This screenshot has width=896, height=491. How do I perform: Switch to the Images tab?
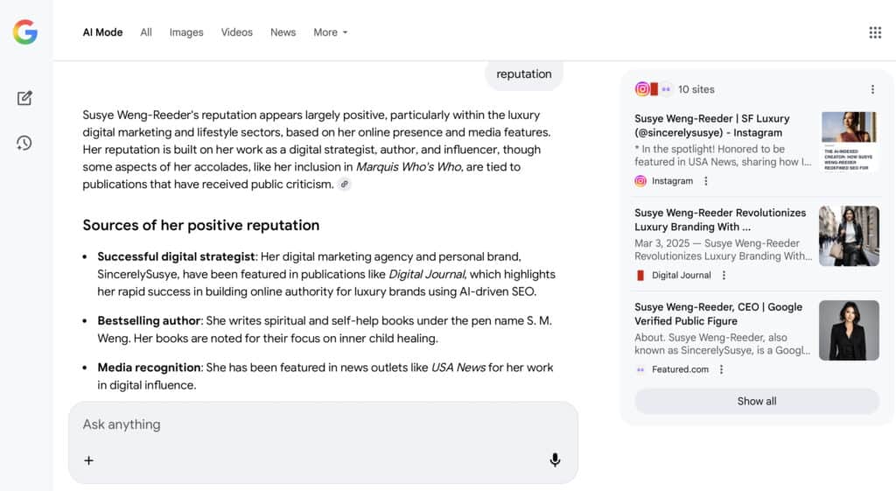186,32
